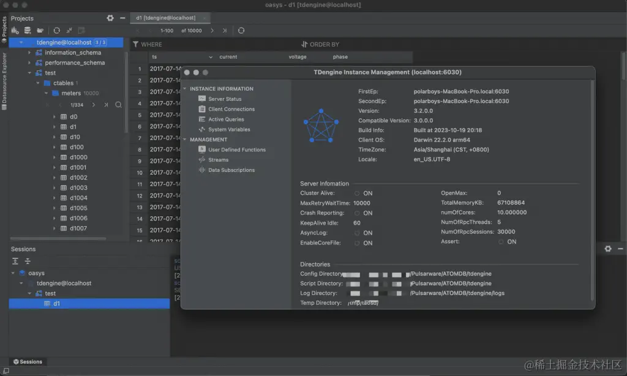Image resolution: width=627 pixels, height=376 pixels.
Task: Open the Sessions tab at bottom
Action: tap(28, 361)
